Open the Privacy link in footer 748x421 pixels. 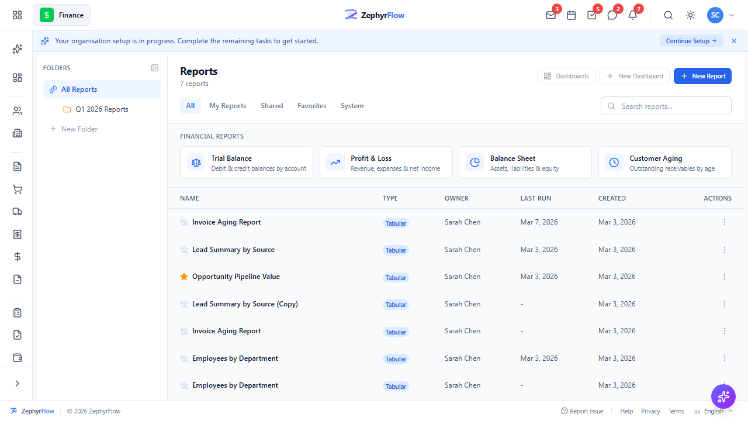(x=650, y=411)
